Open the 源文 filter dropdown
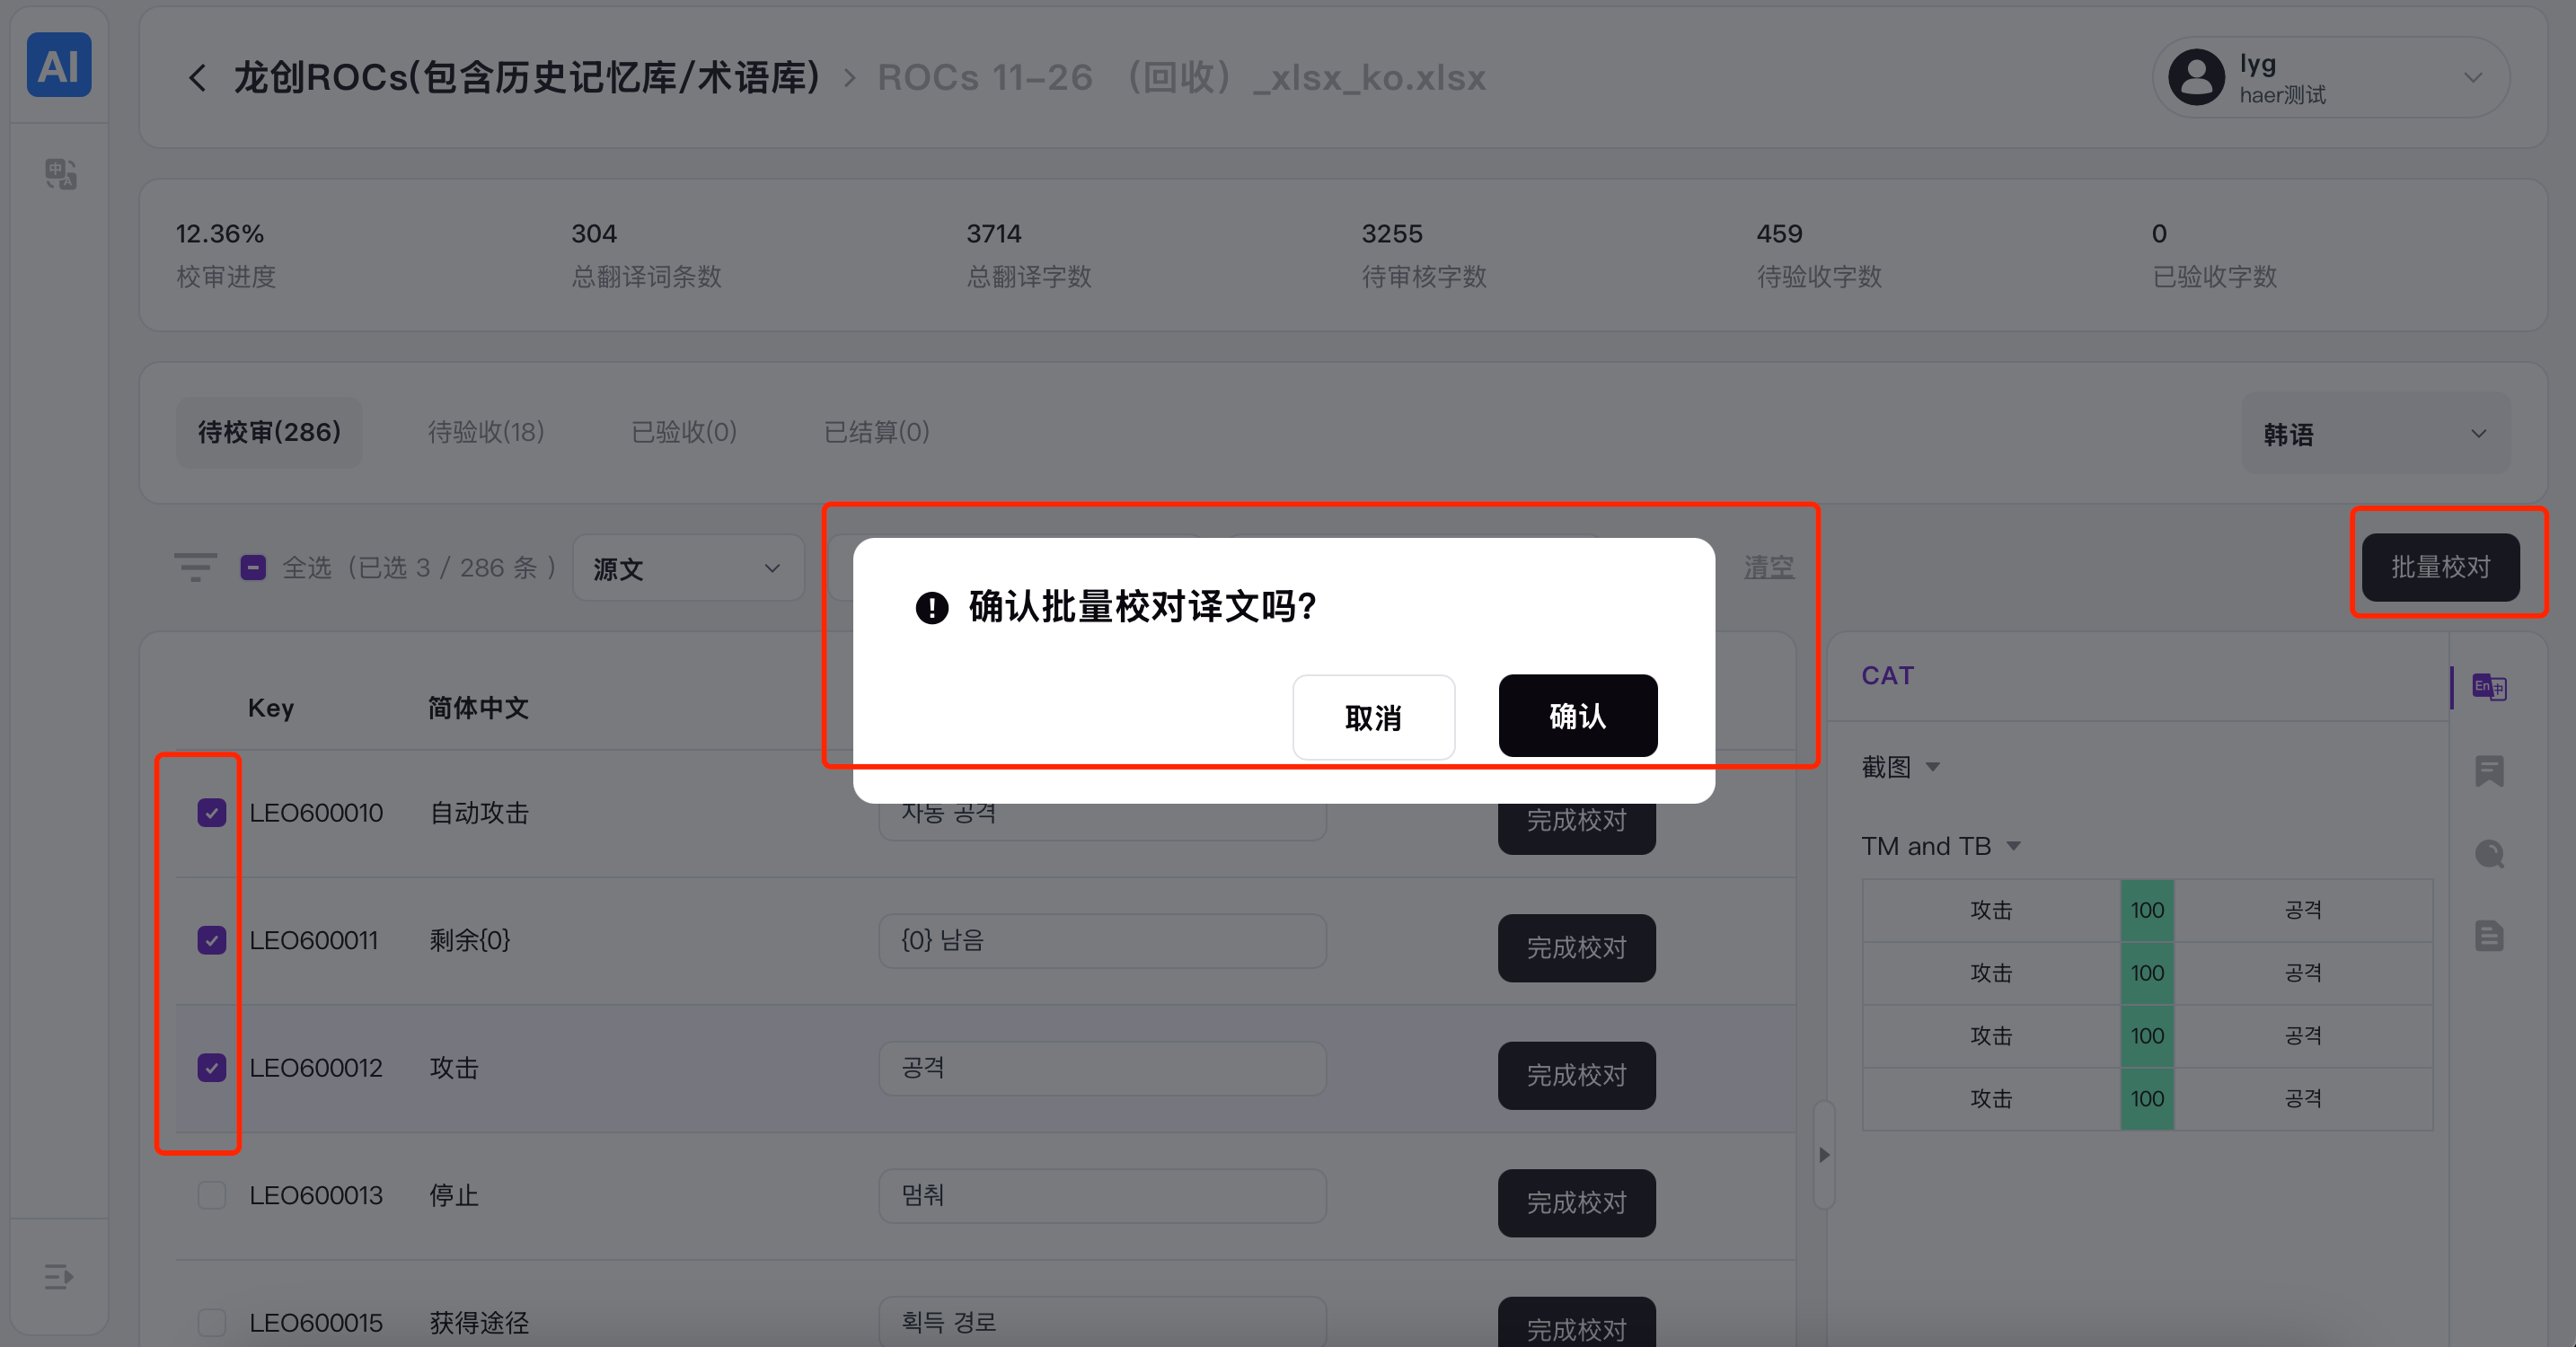 [688, 568]
